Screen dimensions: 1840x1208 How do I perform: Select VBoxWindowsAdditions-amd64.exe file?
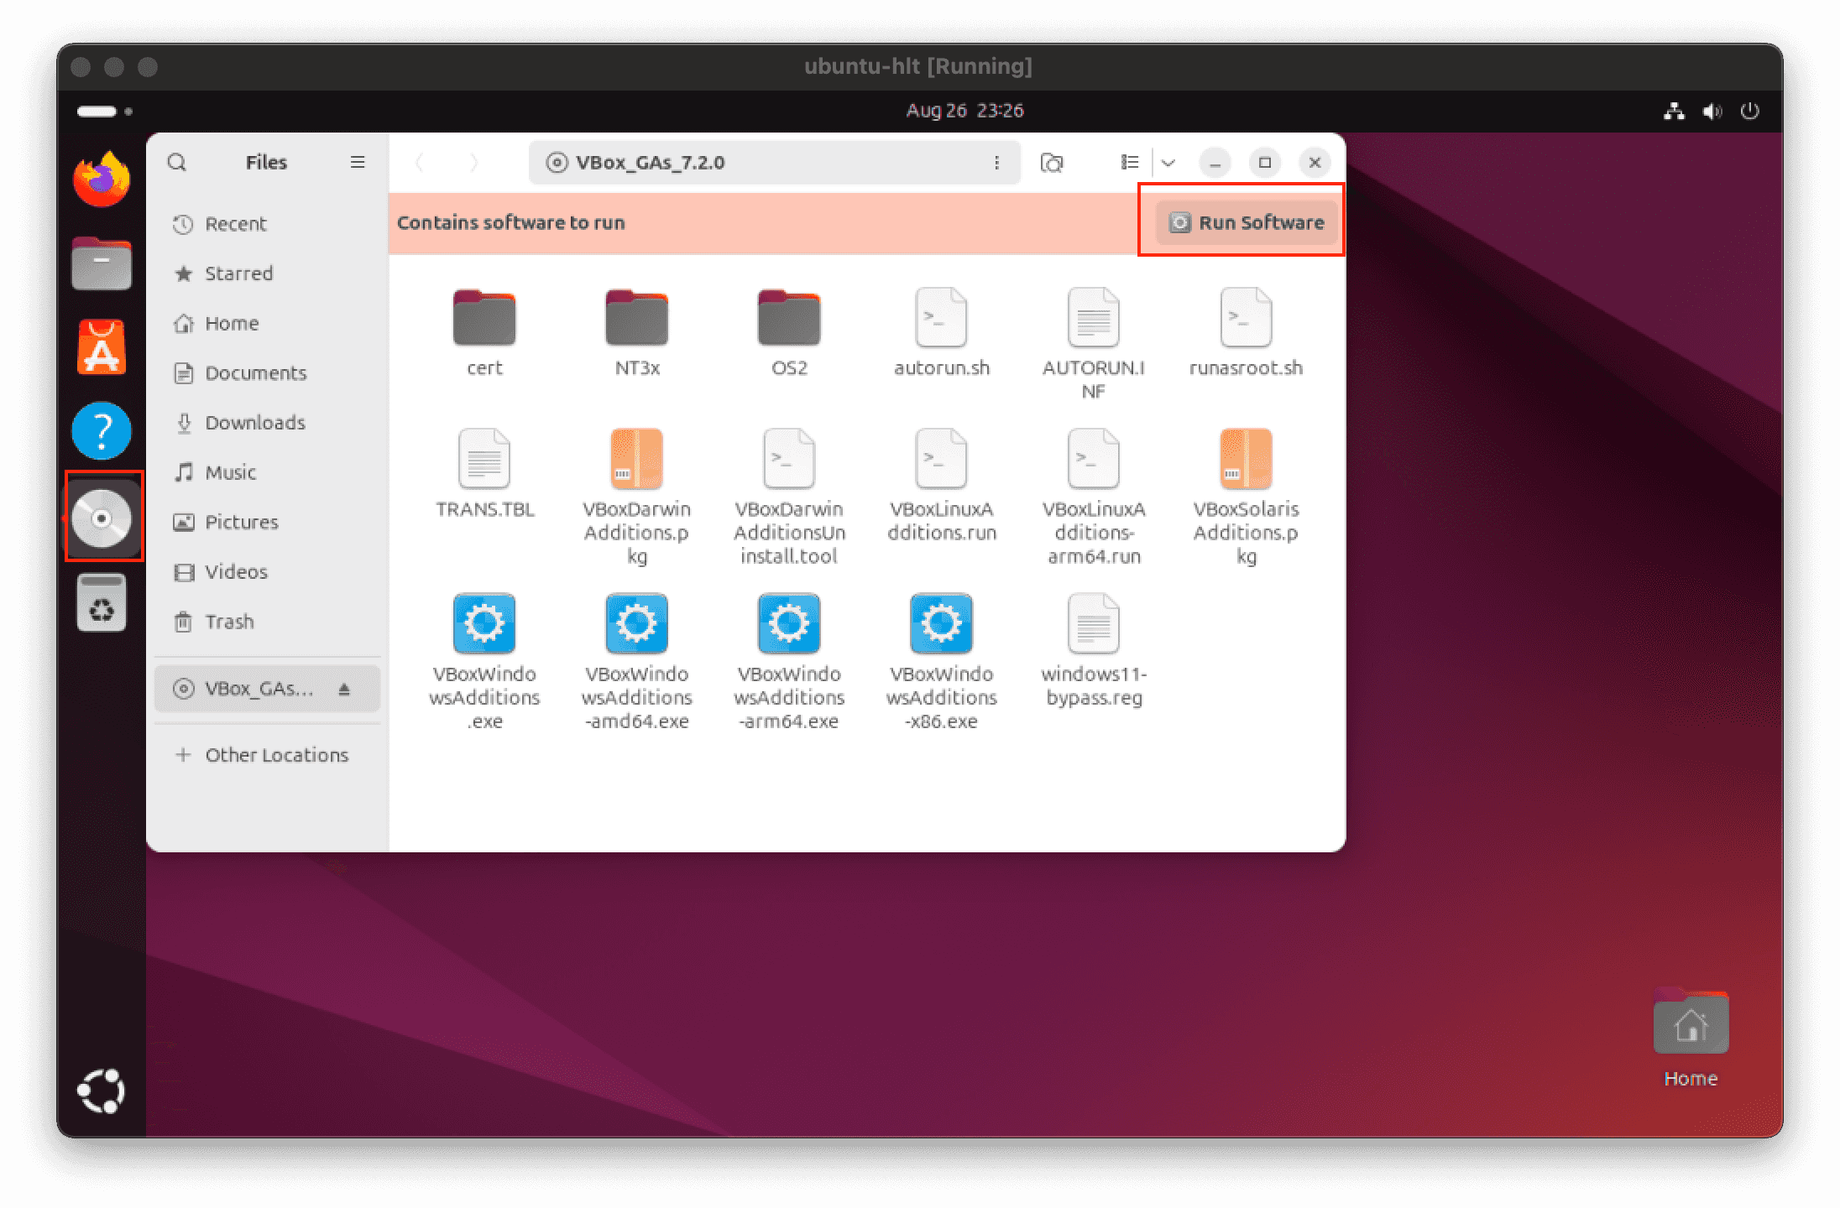click(637, 661)
